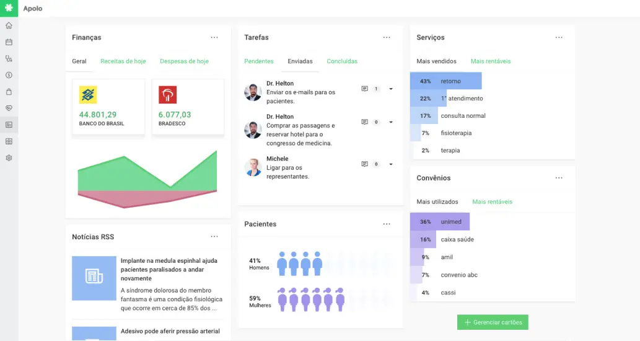Select the Enviadas tasks tab
This screenshot has height=341, width=640.
(300, 61)
